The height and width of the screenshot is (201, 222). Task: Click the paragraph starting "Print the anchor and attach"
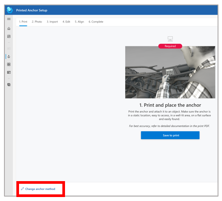tap(169, 115)
